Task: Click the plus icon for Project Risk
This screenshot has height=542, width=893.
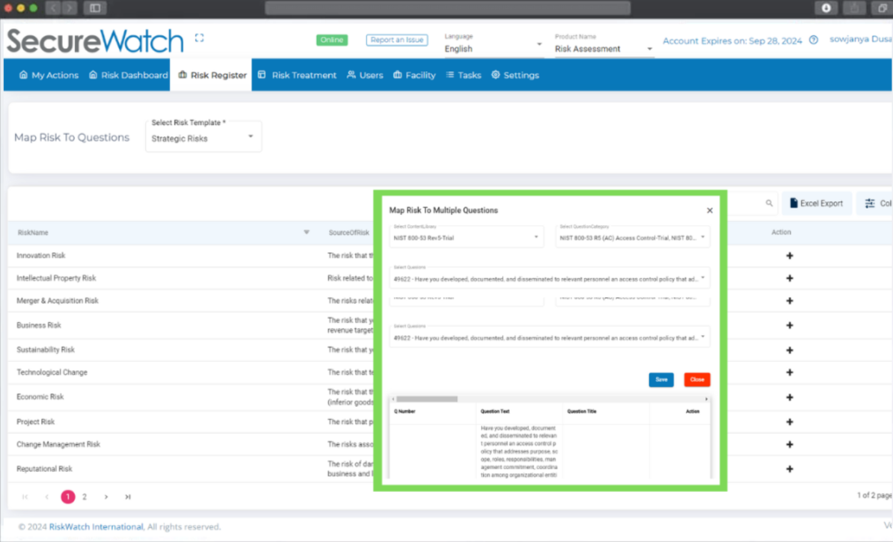Action: (x=789, y=422)
